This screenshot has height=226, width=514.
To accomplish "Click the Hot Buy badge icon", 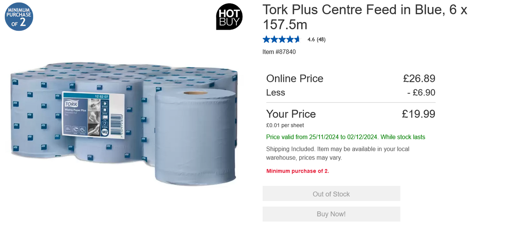I will (x=229, y=16).
